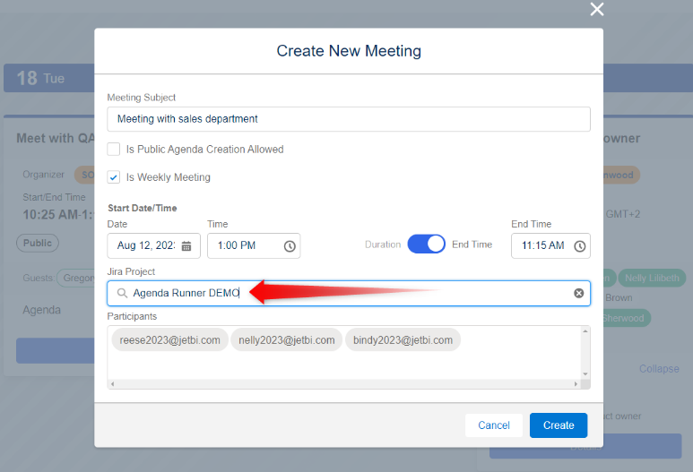The height and width of the screenshot is (472, 693).
Task: Open the date picker calendar icon
Action: click(186, 246)
